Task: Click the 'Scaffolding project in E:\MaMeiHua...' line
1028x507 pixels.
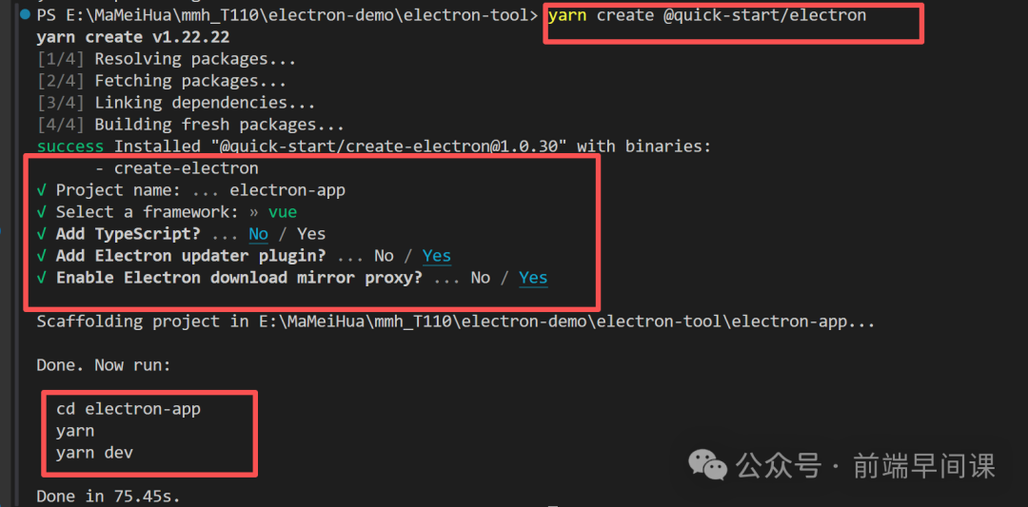Action: [x=456, y=322]
